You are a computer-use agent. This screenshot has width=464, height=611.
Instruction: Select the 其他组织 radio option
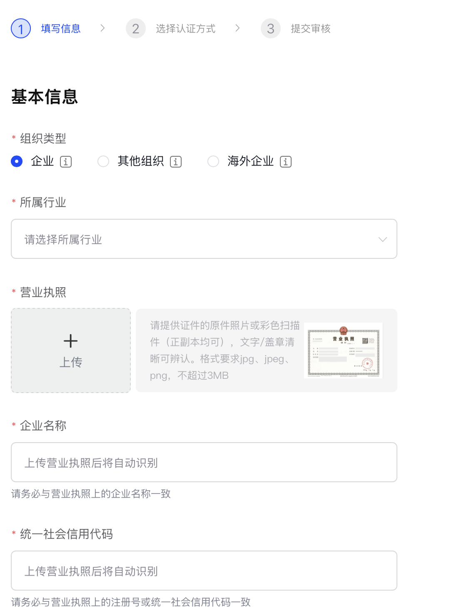[103, 161]
